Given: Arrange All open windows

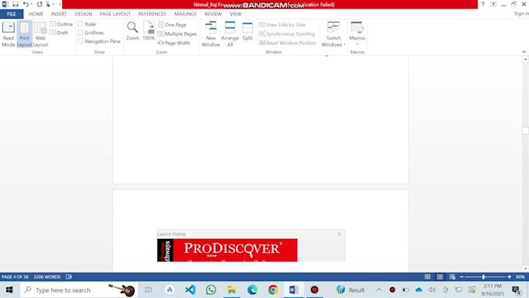Looking at the screenshot, I should (229, 34).
